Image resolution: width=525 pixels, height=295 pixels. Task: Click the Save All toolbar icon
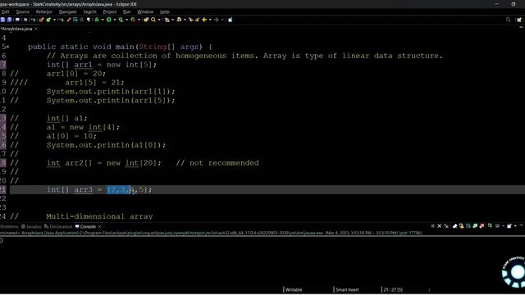[x=10, y=20]
